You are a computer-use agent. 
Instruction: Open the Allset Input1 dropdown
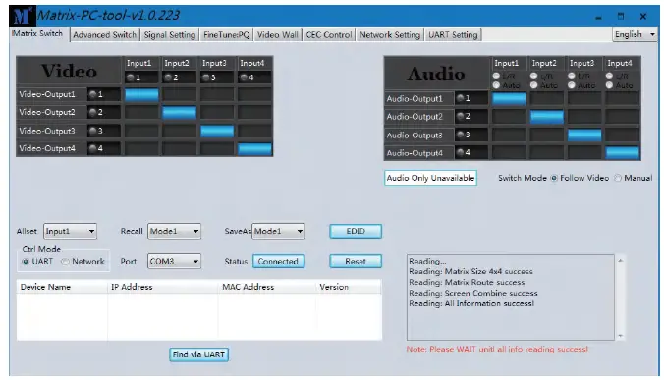70,231
